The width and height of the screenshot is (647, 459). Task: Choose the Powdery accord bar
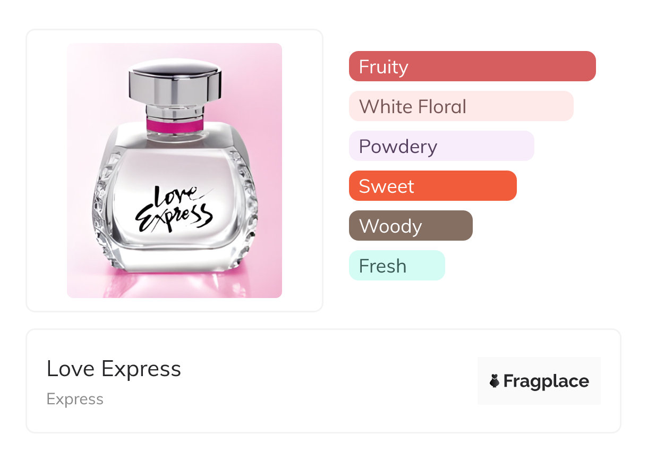tap(441, 146)
